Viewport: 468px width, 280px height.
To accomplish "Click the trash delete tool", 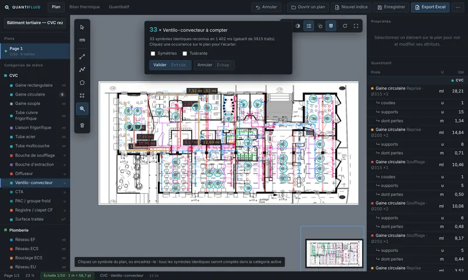I will 82,125.
